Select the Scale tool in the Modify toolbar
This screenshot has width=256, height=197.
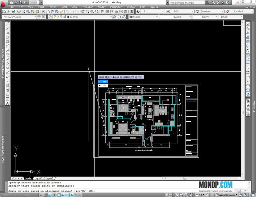(248, 55)
